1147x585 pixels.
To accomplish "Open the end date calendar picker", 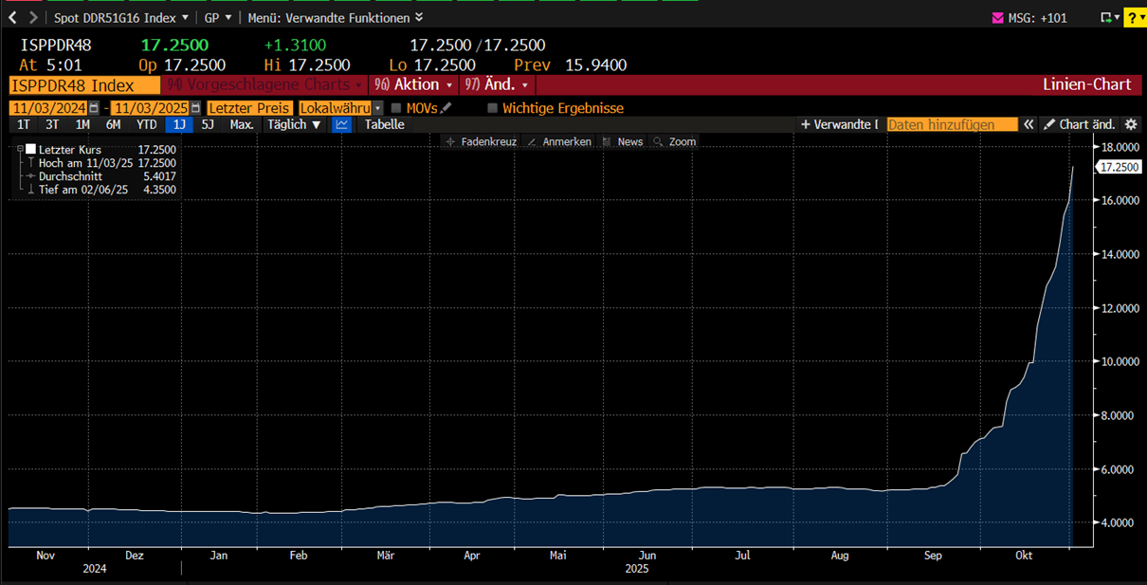I will pos(195,108).
